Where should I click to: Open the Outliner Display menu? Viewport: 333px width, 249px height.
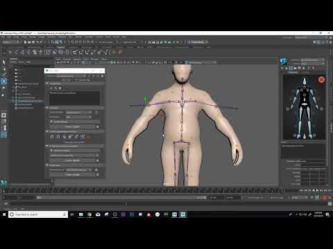point(13,62)
